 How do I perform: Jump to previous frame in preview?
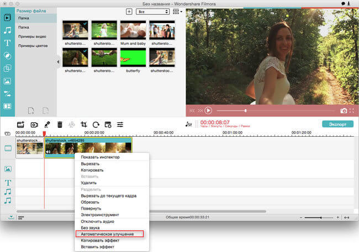click(x=192, y=111)
